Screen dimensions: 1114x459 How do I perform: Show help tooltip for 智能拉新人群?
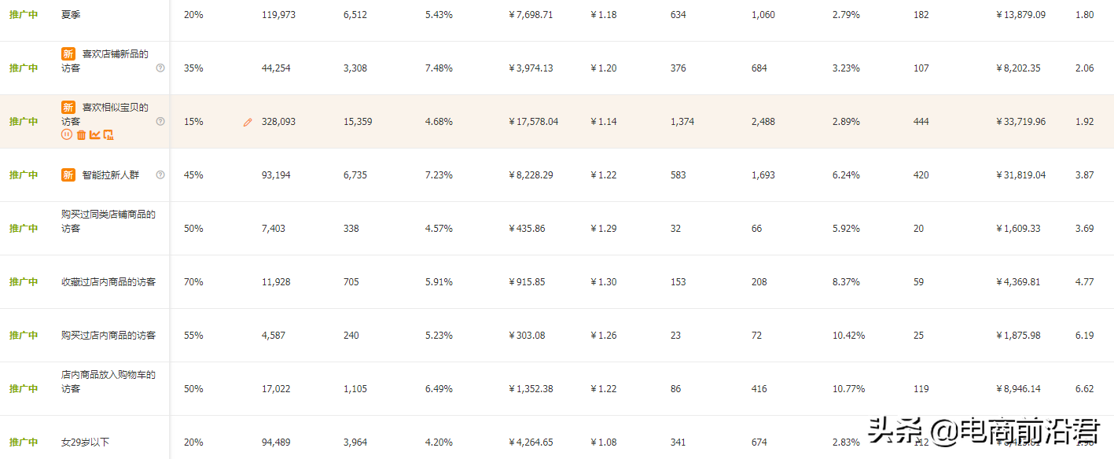(160, 174)
